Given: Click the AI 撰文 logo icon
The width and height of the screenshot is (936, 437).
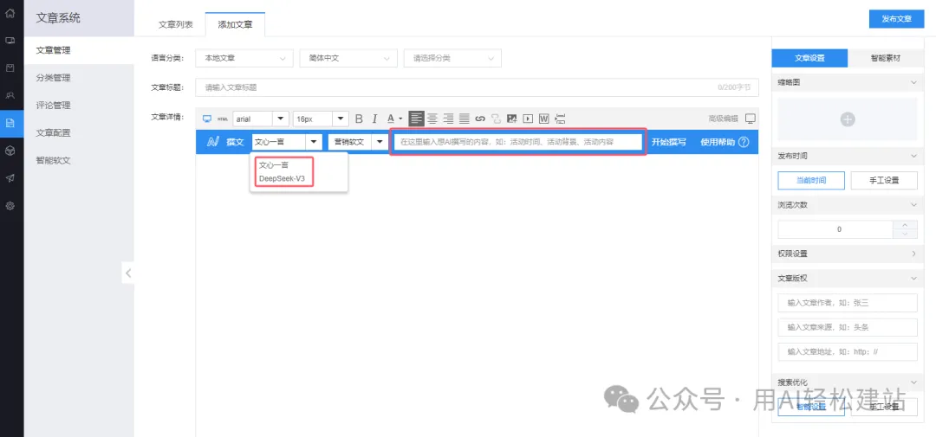Looking at the screenshot, I should [x=212, y=143].
